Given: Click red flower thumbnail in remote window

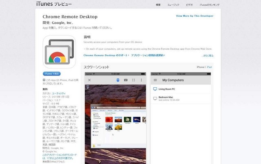Looking at the screenshot, I should (109, 120).
